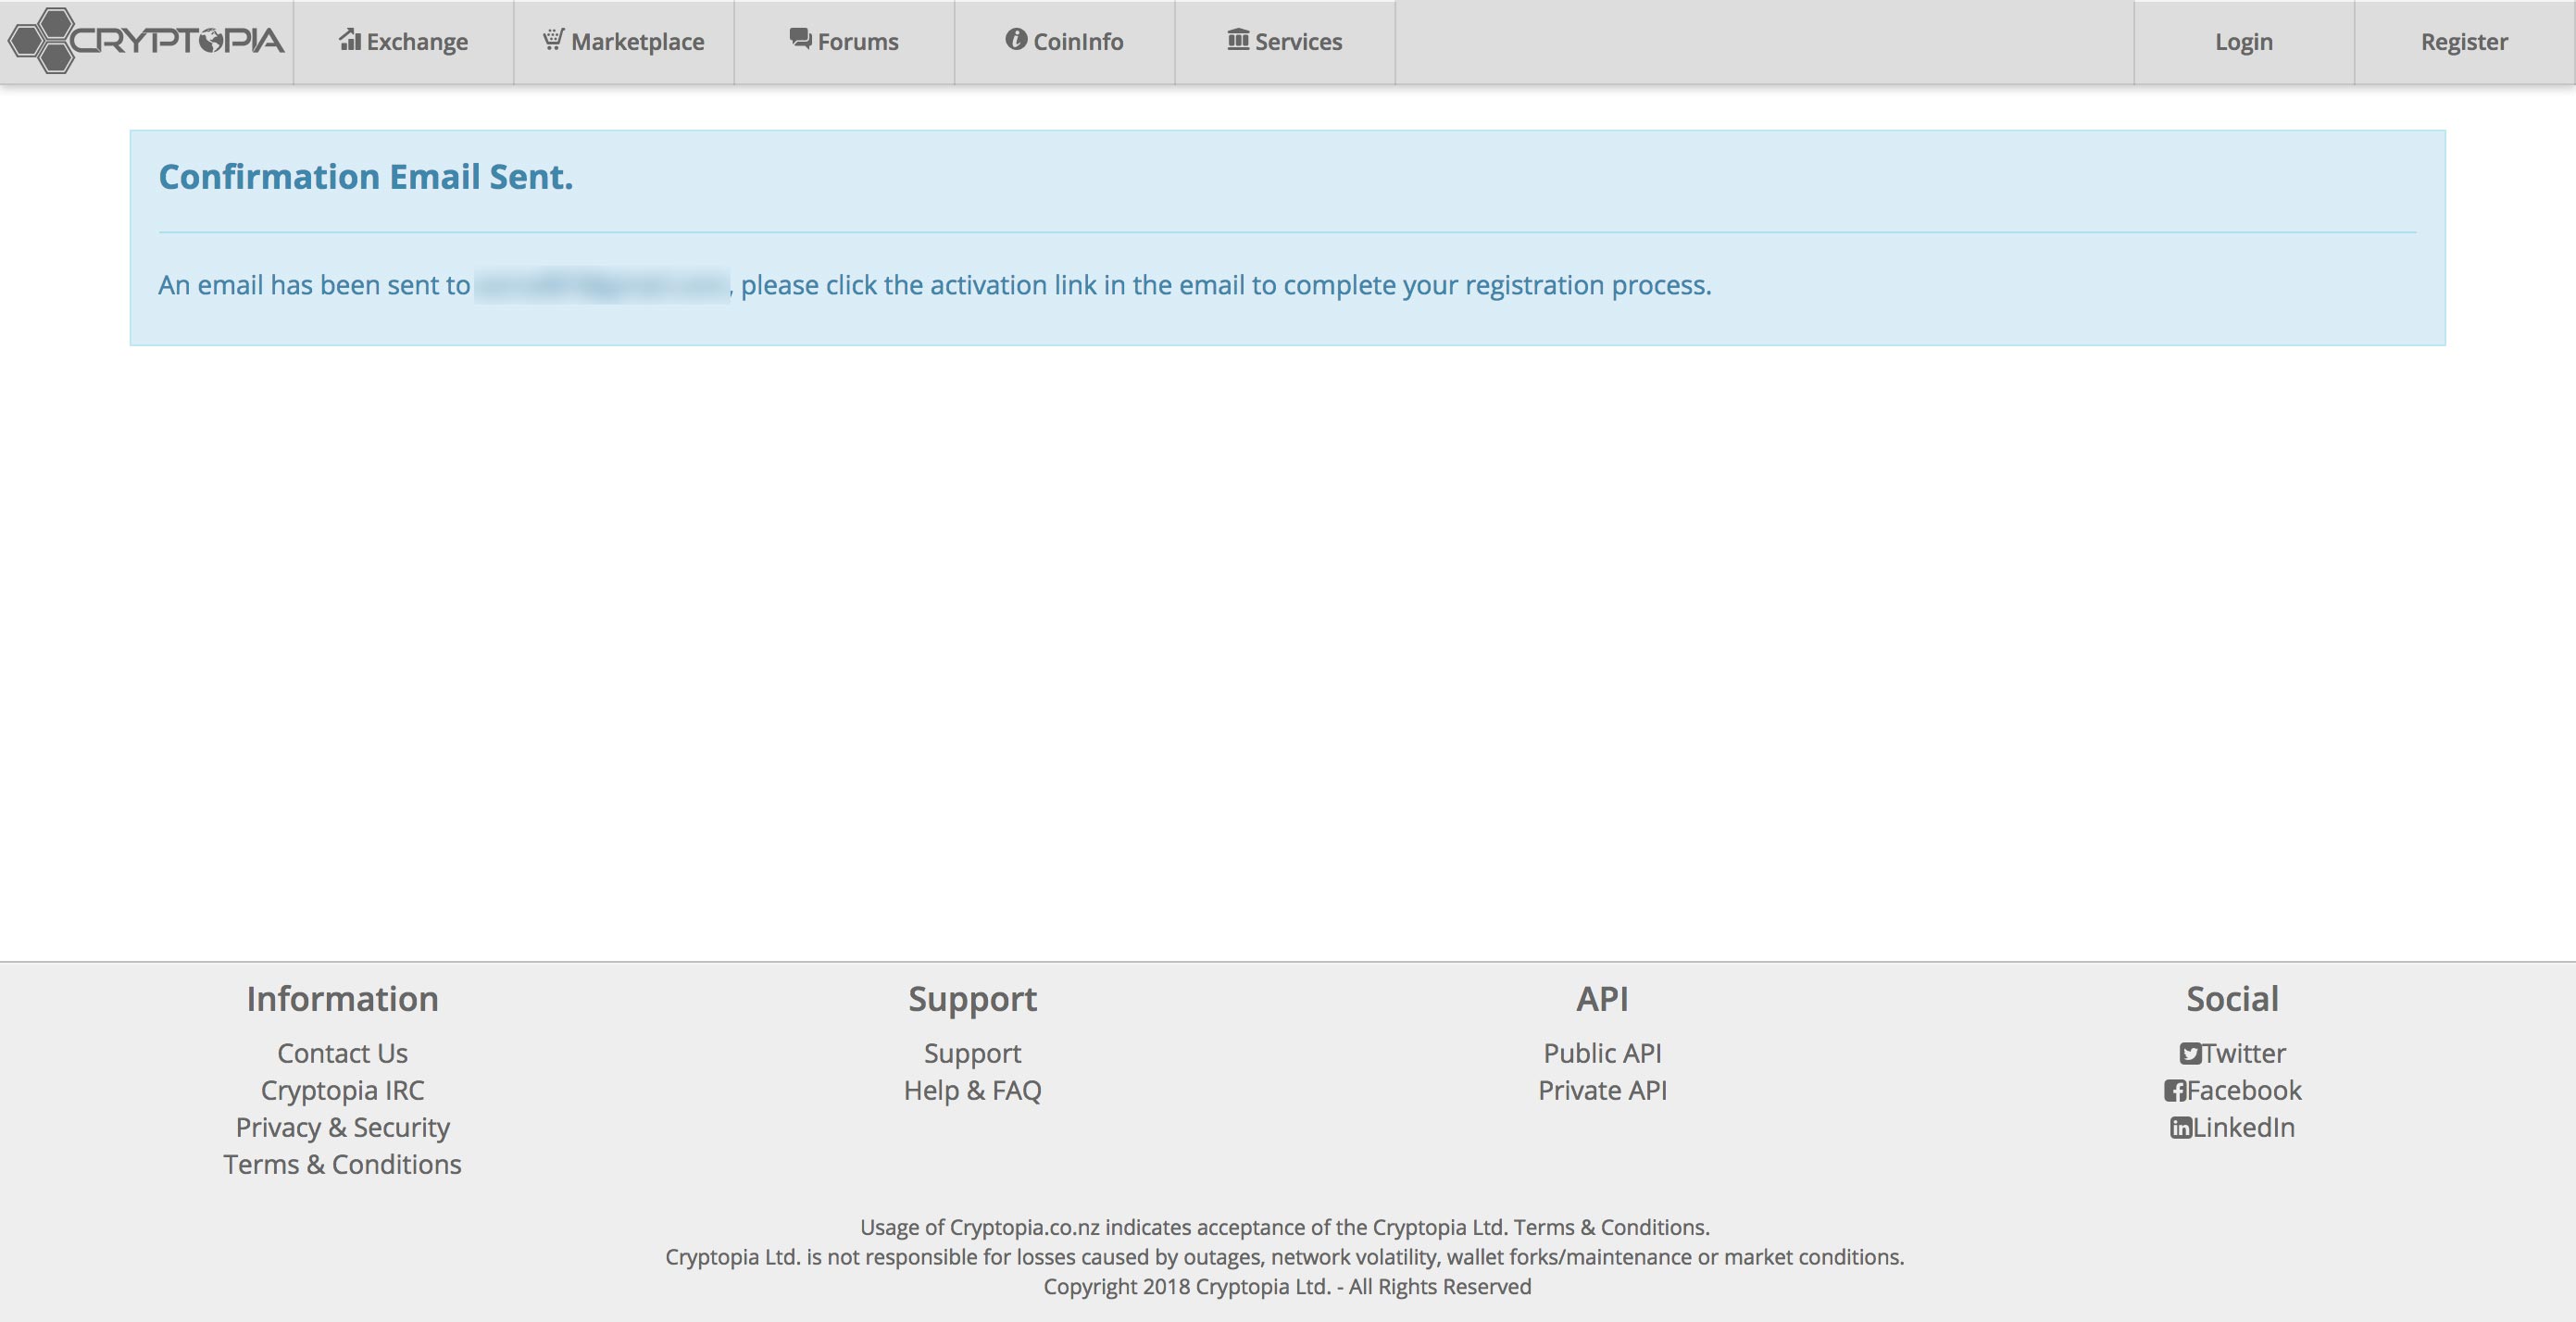Viewport: 2576px width, 1322px height.
Task: Click the Marketplace shopping cart icon
Action: (553, 40)
